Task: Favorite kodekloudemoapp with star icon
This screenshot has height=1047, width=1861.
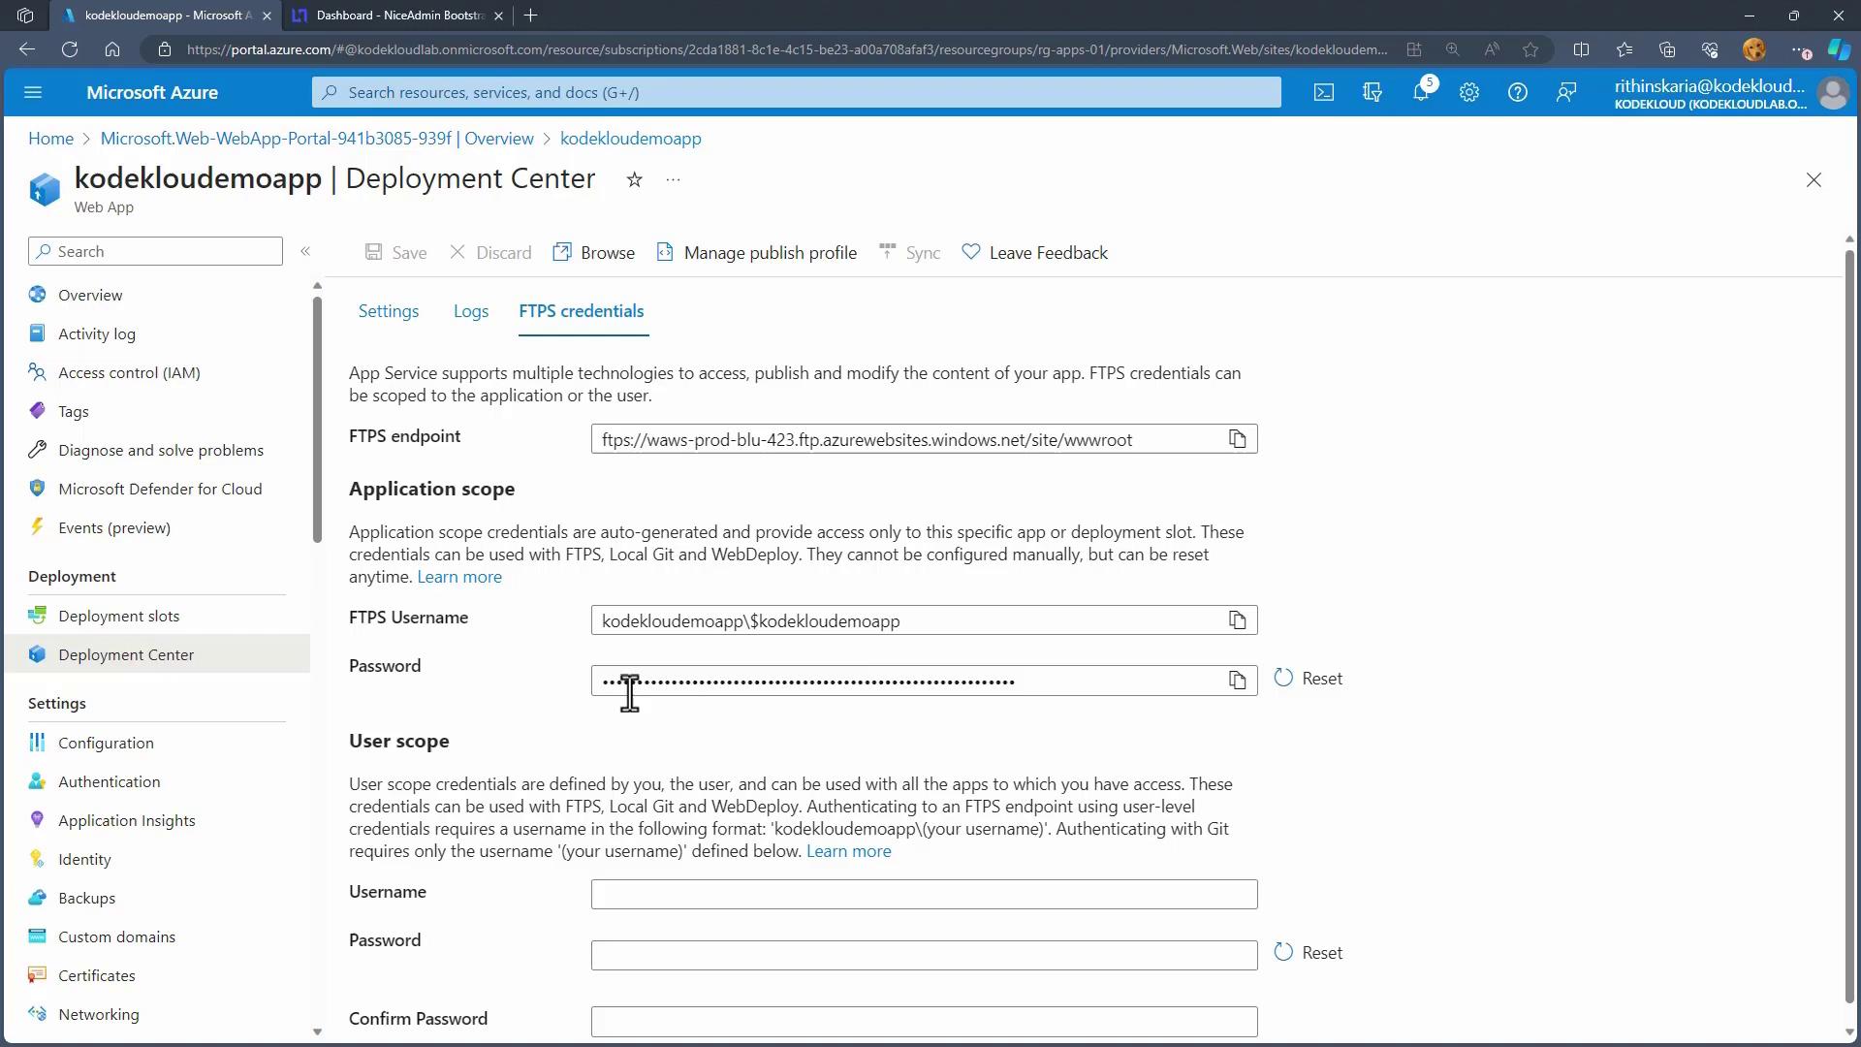Action: pos(634,179)
